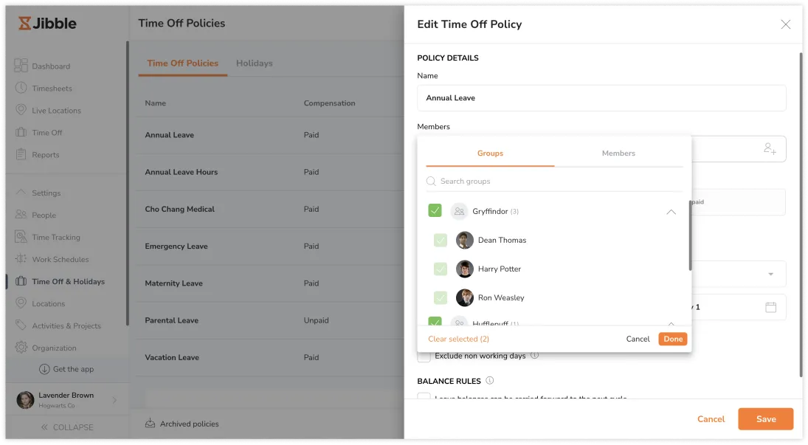Uncheck the Gryffindor group checkbox
808x445 pixels.
click(x=435, y=211)
